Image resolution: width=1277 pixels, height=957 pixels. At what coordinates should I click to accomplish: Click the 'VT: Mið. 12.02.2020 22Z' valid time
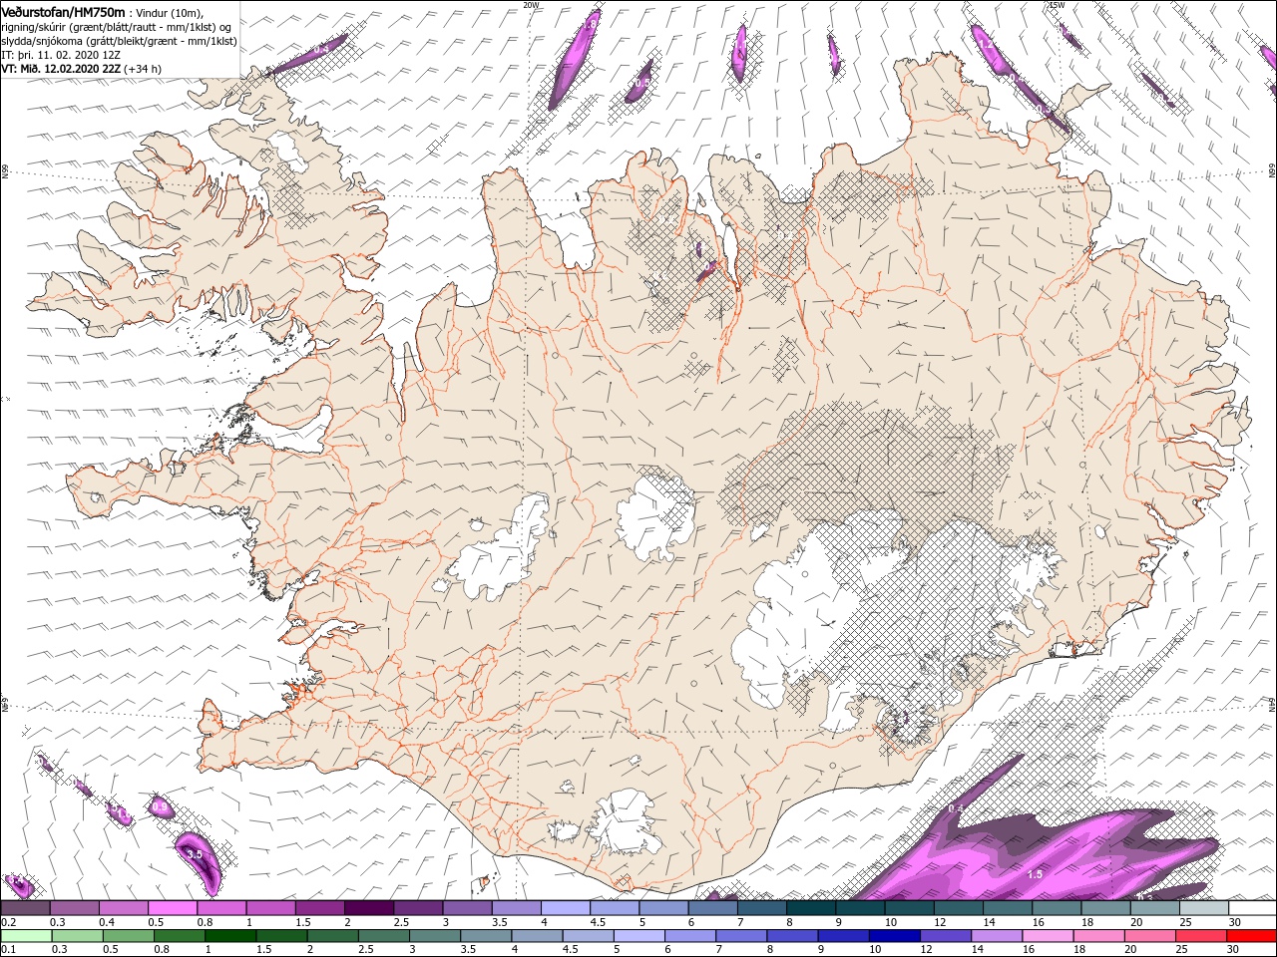pos(61,69)
